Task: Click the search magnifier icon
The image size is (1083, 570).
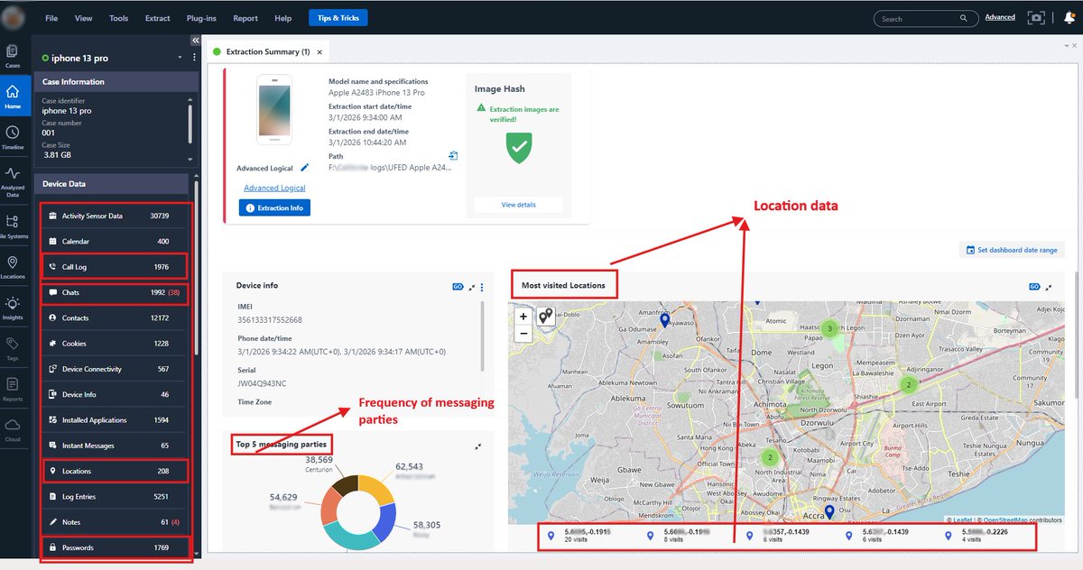Action: coord(965,18)
